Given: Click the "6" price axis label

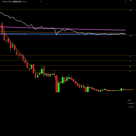Looking at the screenshot, I should (130, 67).
